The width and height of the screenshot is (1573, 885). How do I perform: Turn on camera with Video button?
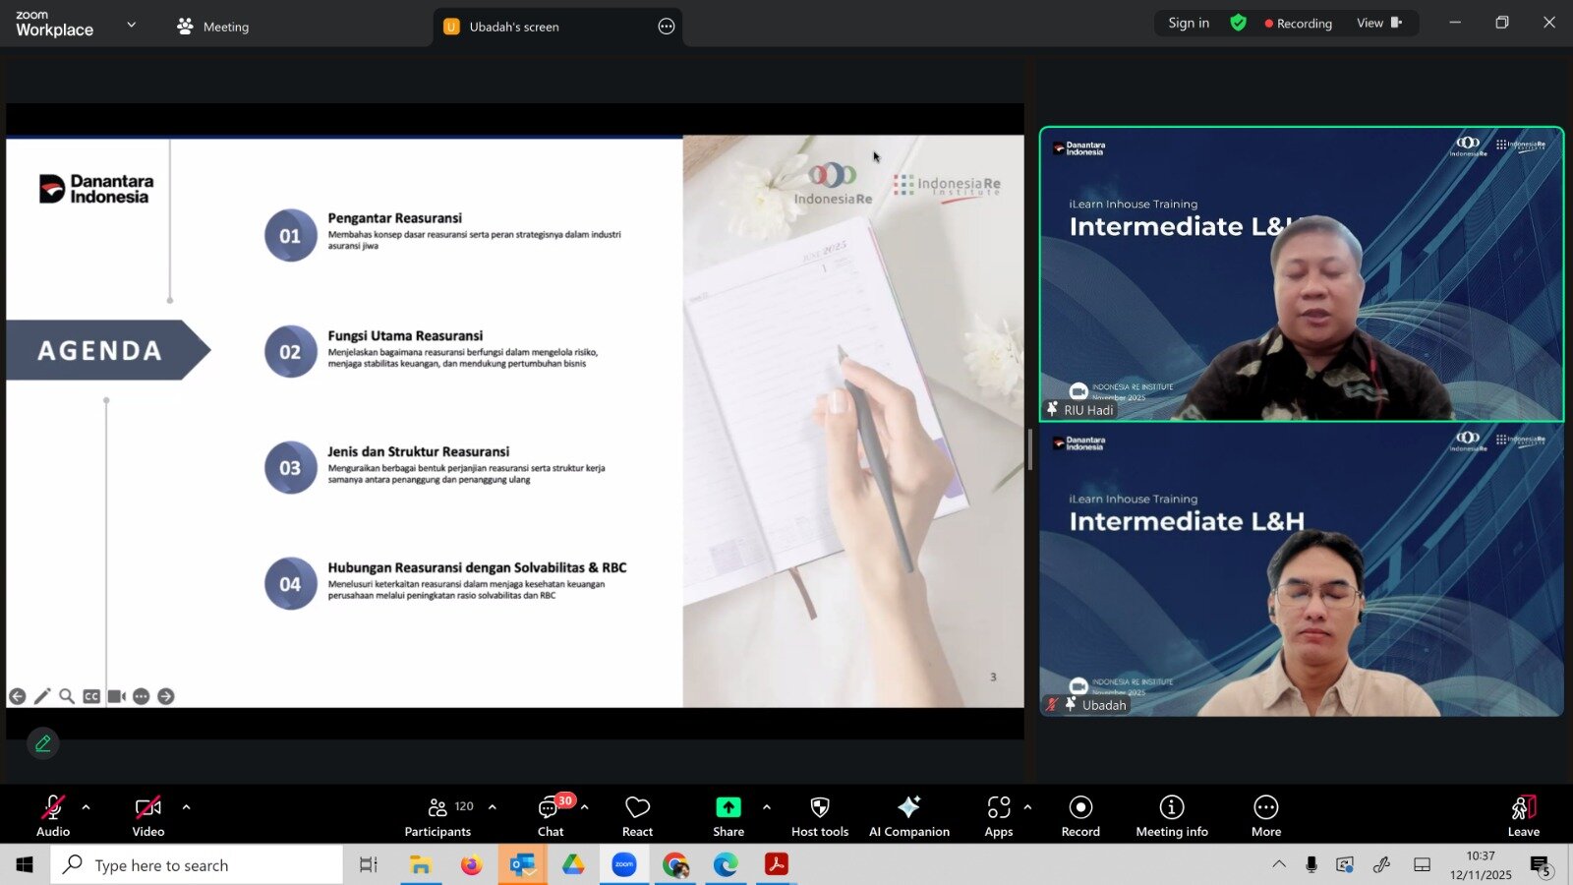148,815
